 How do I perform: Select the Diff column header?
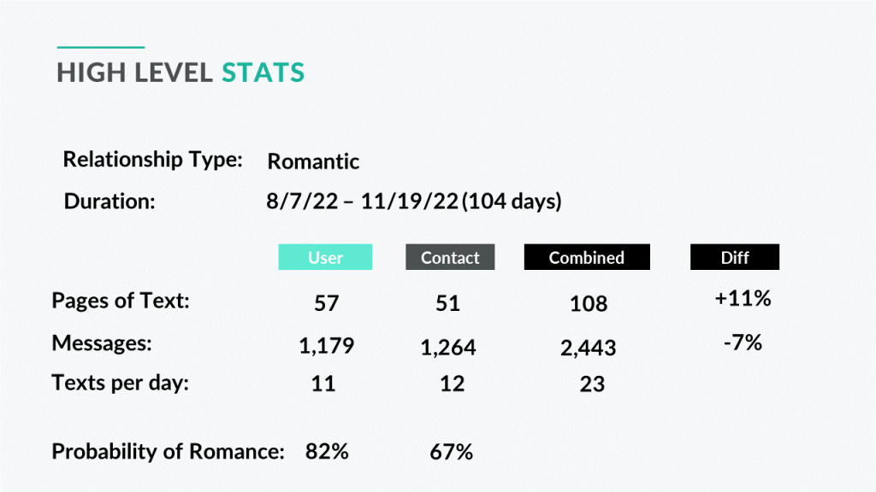(x=735, y=257)
